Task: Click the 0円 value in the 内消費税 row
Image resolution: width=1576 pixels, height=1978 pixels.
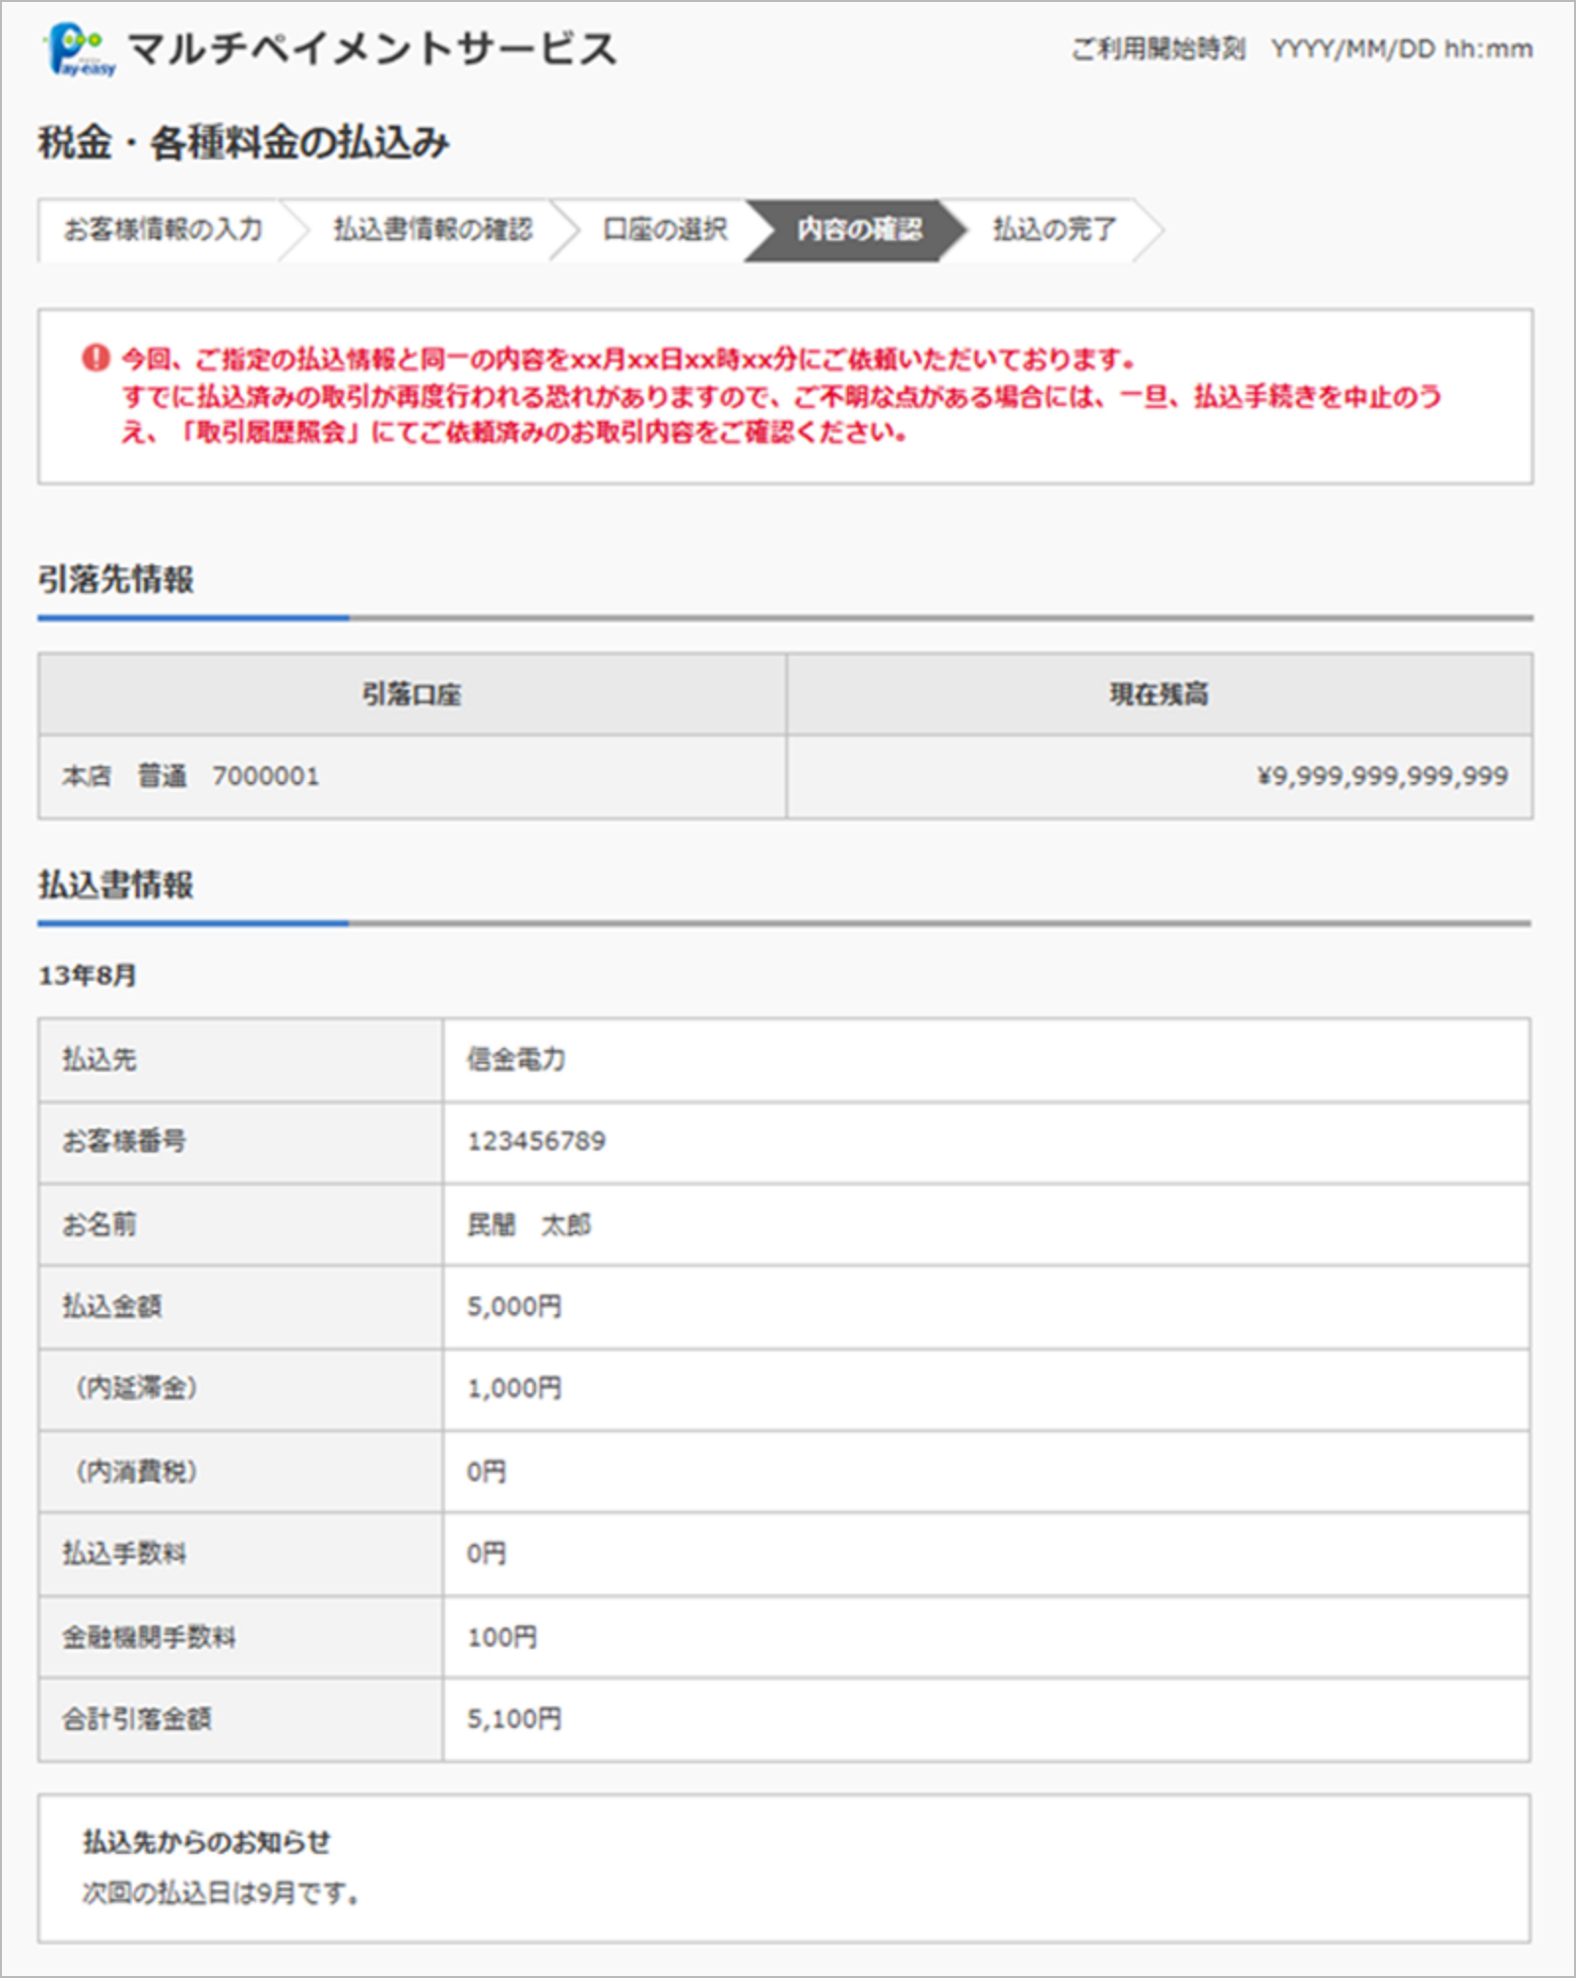Action: click(487, 1472)
